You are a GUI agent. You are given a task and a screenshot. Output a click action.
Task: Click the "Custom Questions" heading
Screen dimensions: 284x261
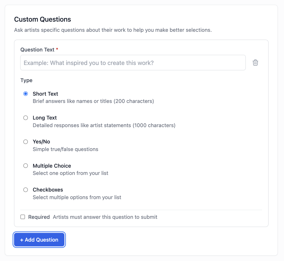(42, 19)
